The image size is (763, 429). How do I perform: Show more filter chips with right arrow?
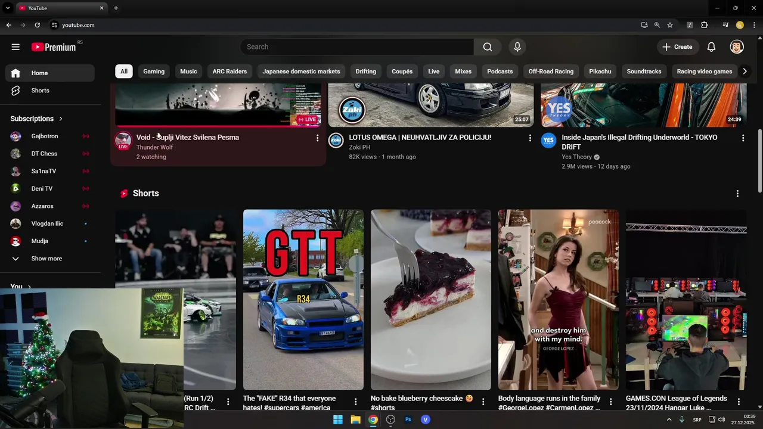click(744, 71)
